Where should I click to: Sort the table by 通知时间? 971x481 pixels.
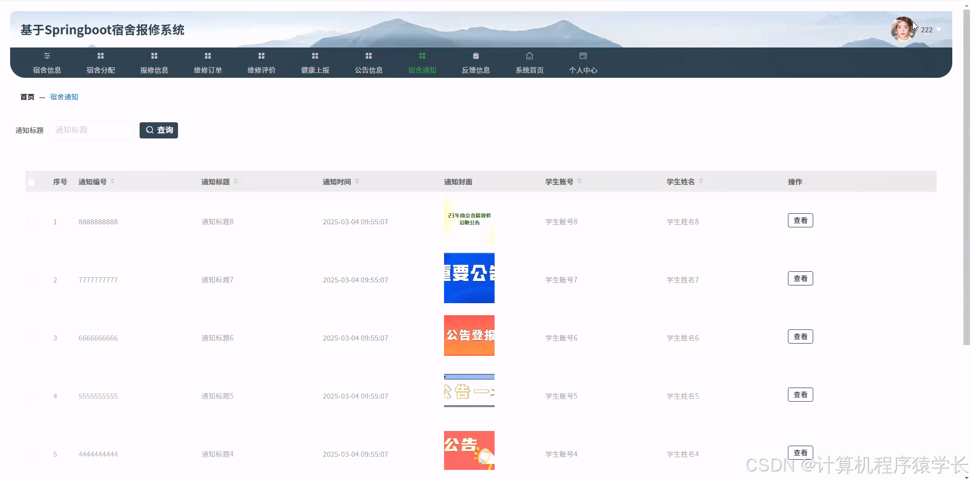(x=357, y=181)
